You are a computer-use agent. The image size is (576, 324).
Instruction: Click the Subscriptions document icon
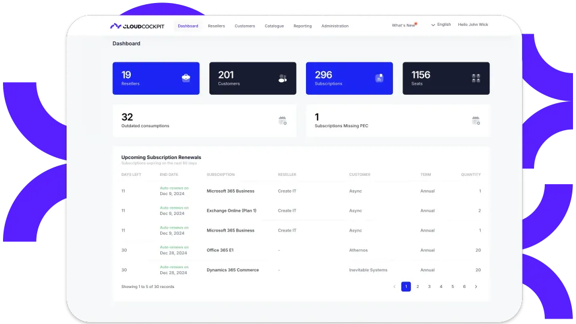point(379,78)
